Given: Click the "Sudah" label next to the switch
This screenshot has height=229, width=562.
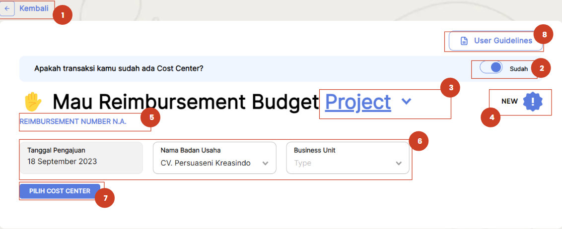Looking at the screenshot, I should click(x=518, y=69).
